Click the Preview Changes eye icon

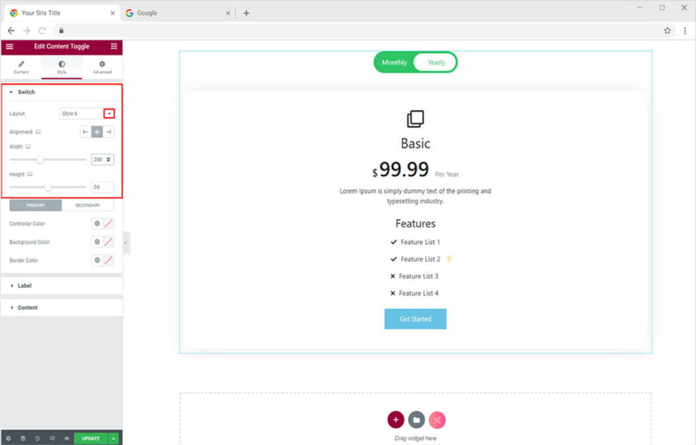(x=67, y=438)
